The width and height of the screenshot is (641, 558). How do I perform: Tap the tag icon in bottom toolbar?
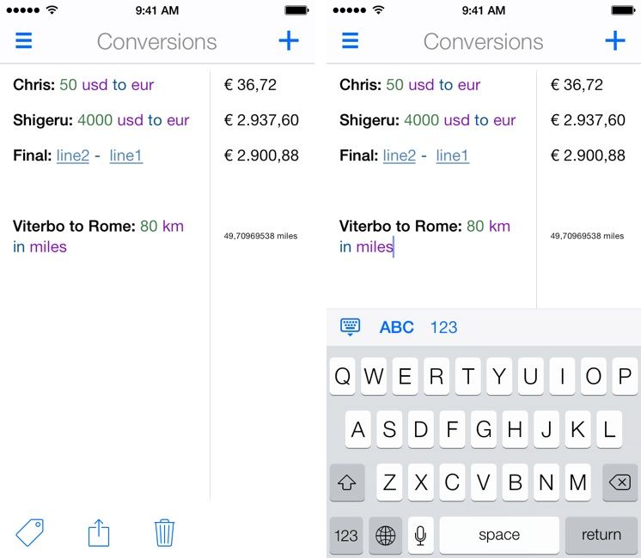coord(29,533)
